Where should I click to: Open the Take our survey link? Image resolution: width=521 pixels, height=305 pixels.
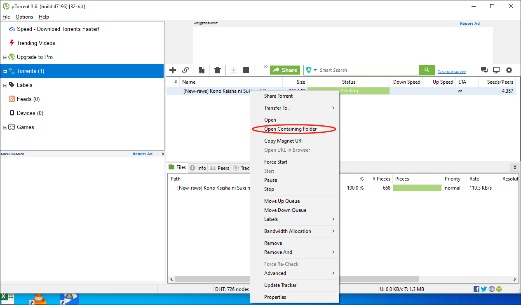click(x=452, y=72)
